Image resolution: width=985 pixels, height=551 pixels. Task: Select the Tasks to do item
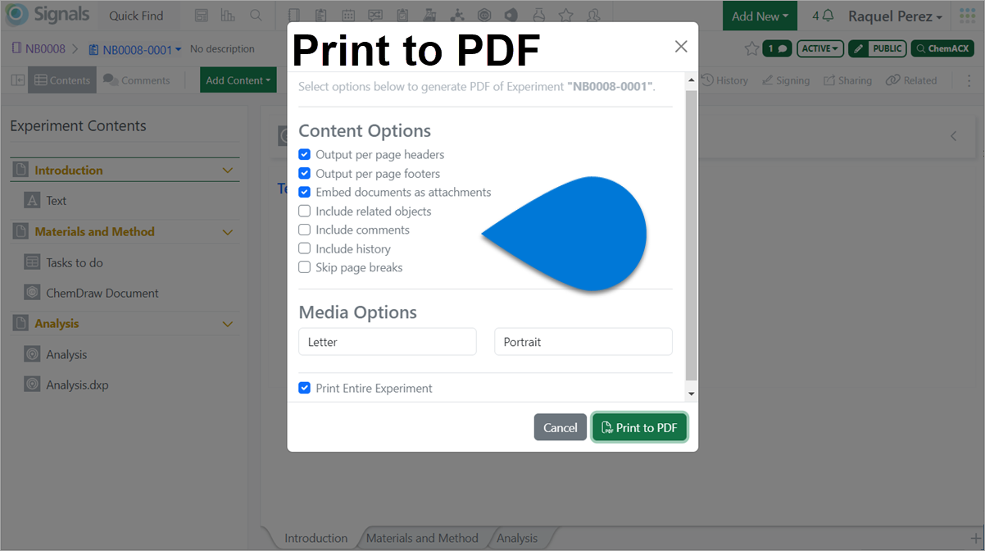tap(75, 262)
